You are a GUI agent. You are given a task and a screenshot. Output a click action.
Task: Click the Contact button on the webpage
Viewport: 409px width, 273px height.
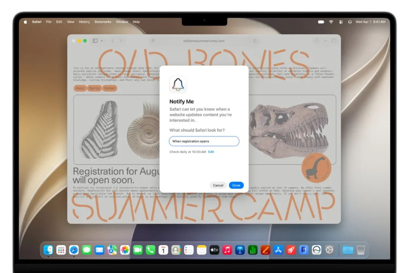tap(109, 88)
